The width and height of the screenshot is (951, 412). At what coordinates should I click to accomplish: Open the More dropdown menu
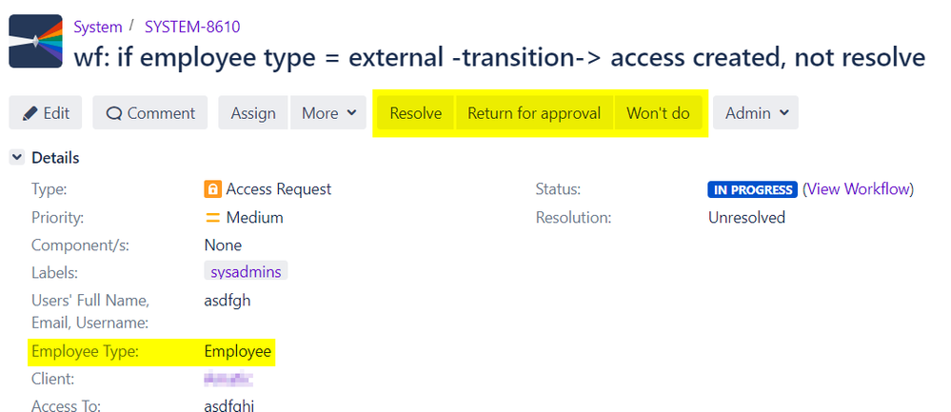pyautogui.click(x=329, y=112)
